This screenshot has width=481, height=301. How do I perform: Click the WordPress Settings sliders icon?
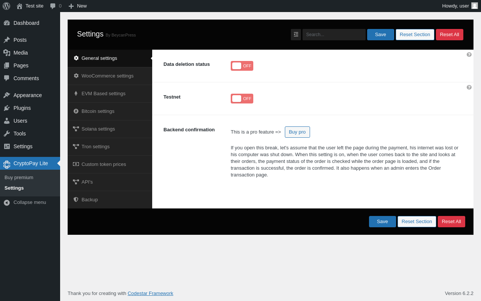click(x=7, y=146)
